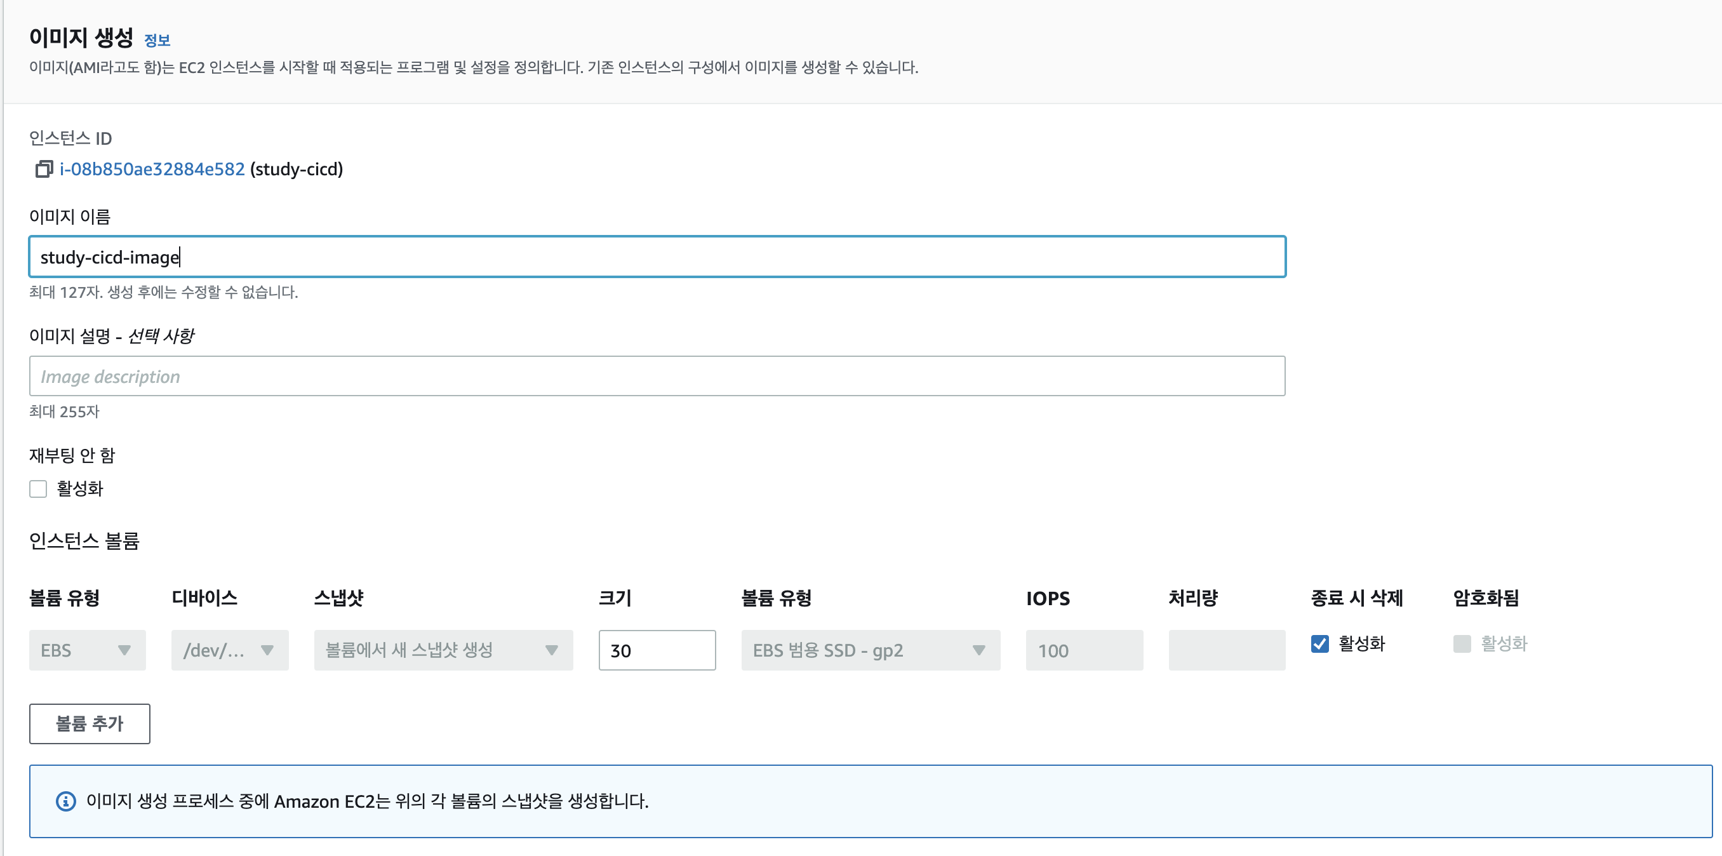This screenshot has height=856, width=1722.
Task: Uncheck 종료 시 삭제 활성화 checkbox
Action: (1319, 643)
